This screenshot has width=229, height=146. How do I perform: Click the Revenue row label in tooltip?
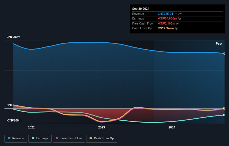[138, 14]
